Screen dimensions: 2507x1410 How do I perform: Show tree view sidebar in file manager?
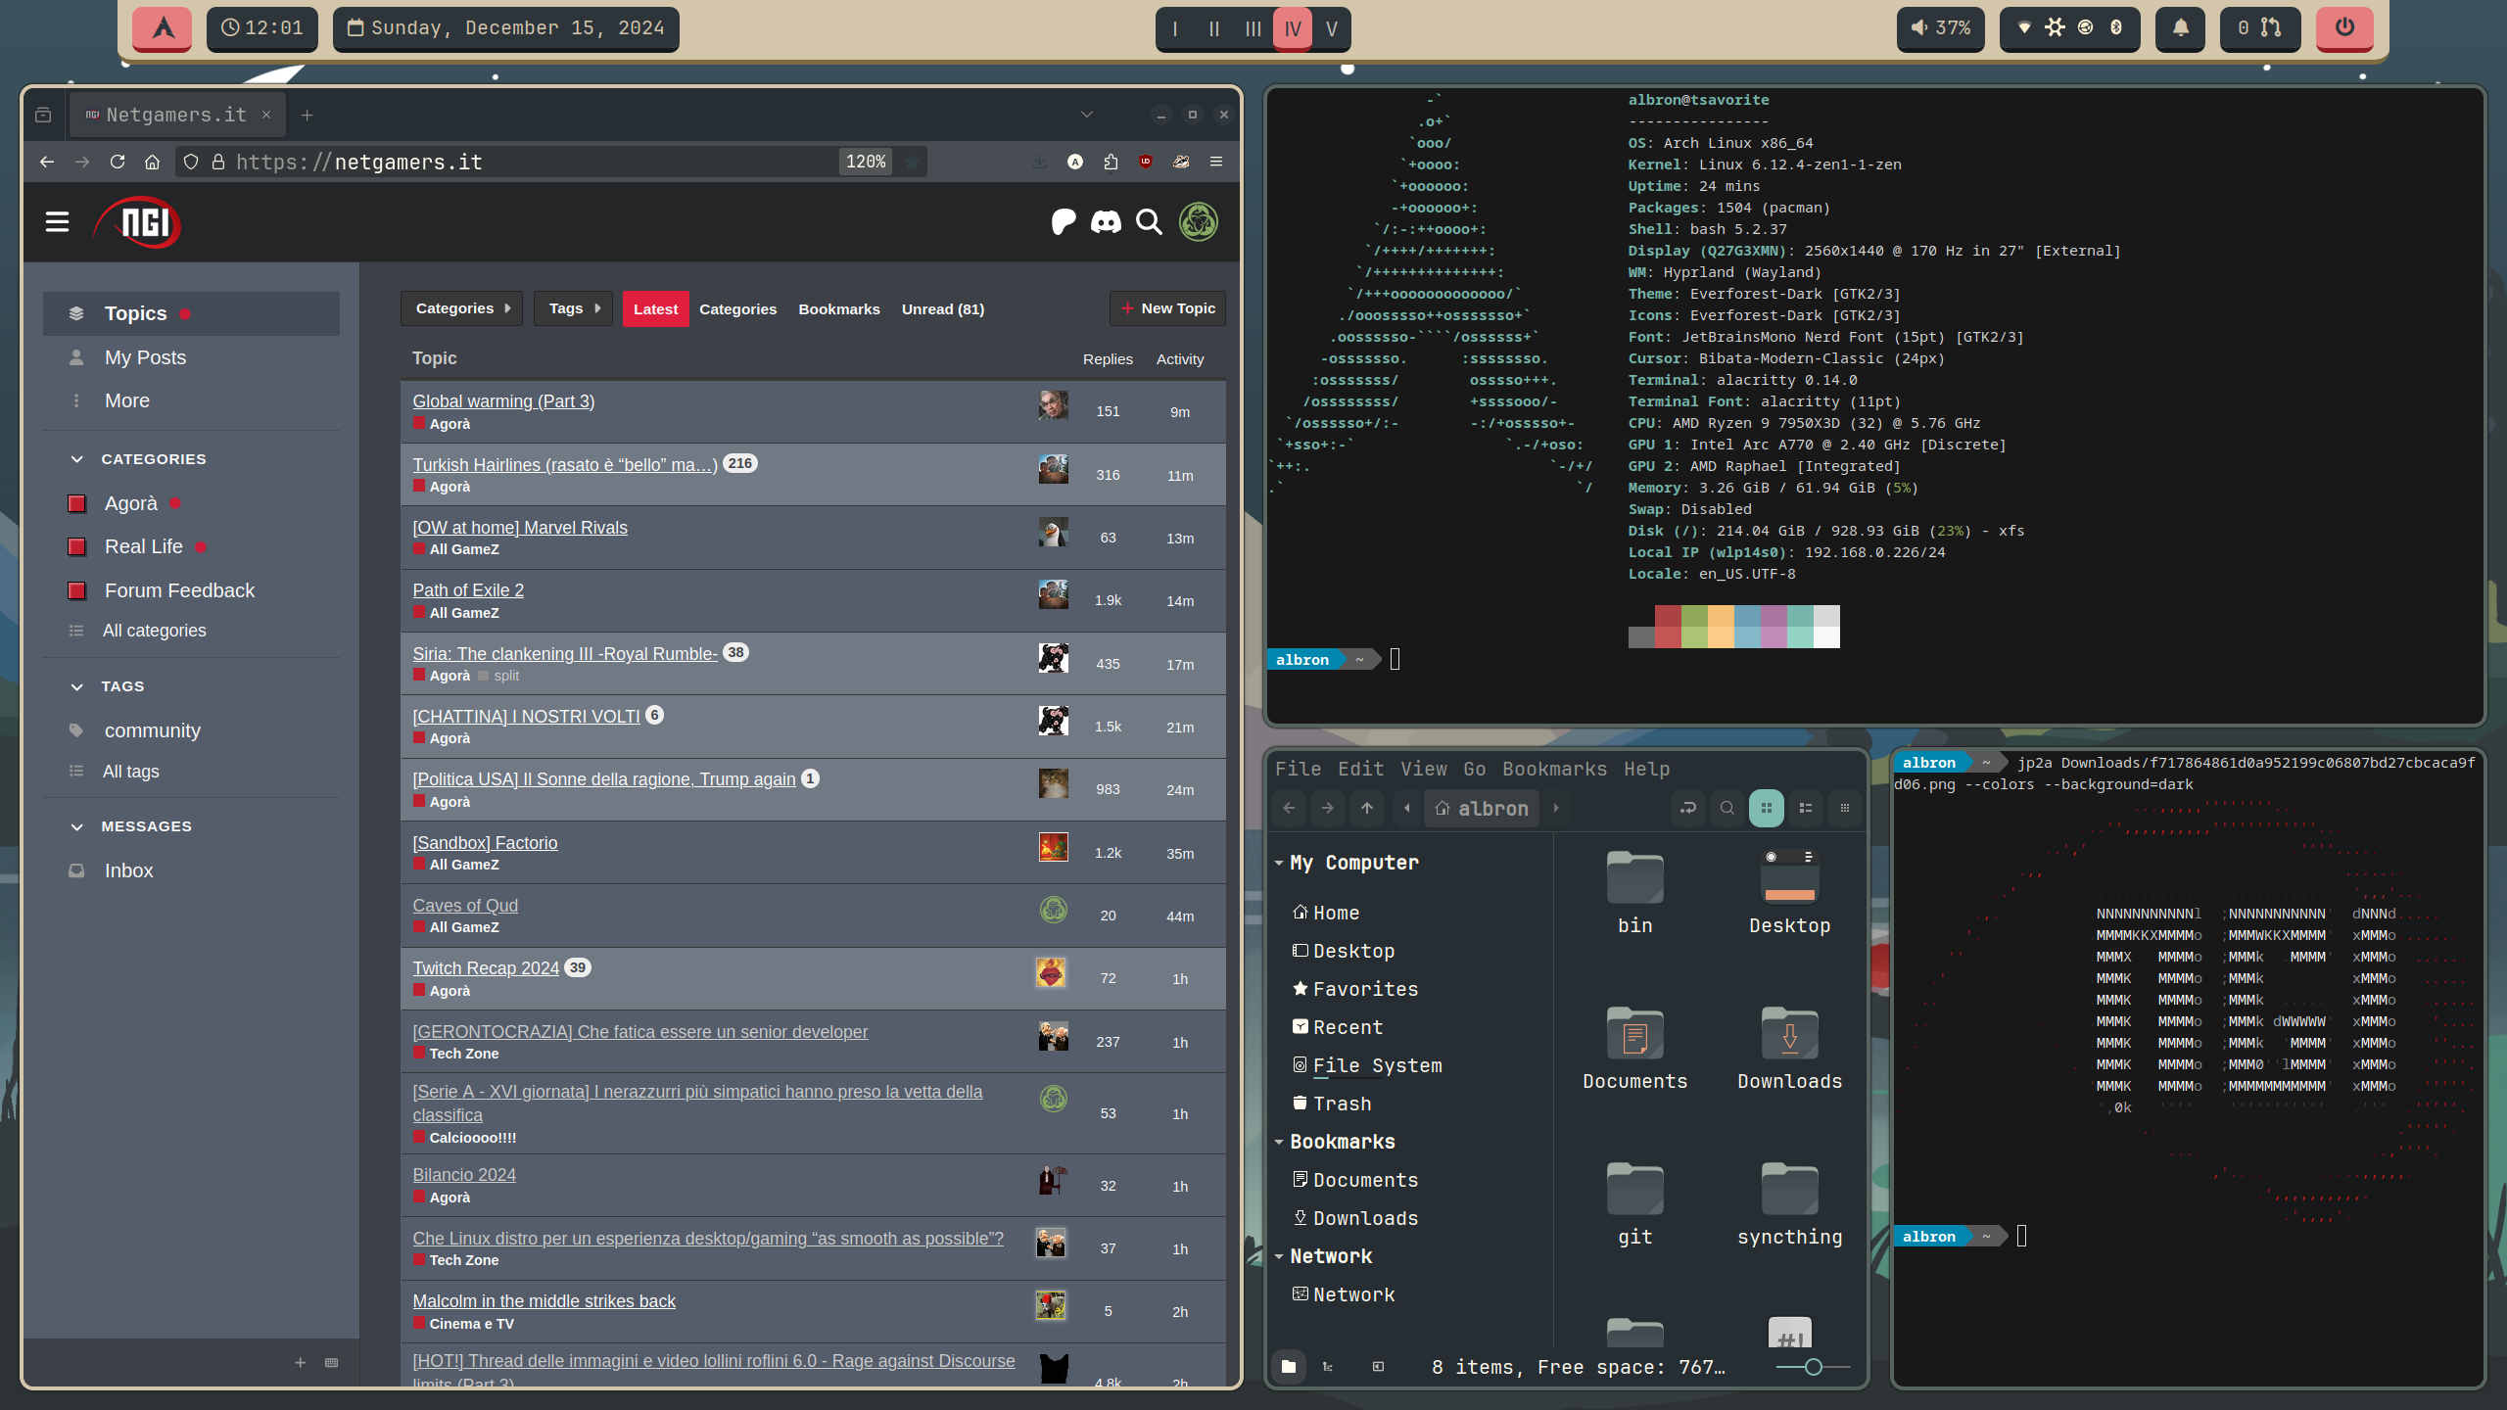point(1328,1366)
